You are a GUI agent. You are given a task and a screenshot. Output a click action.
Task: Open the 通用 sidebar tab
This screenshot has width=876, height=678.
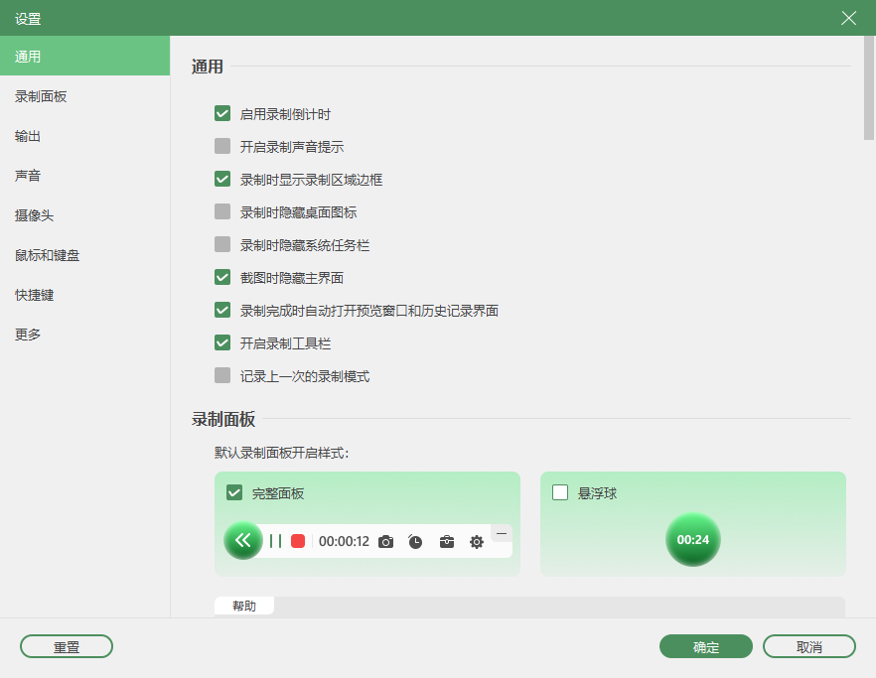[85, 56]
